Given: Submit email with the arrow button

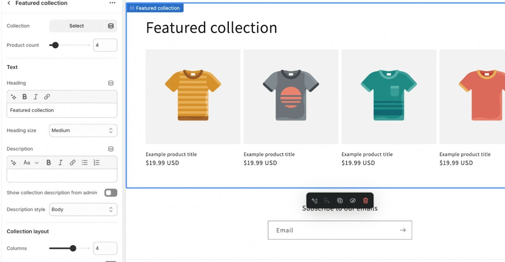Looking at the screenshot, I should point(403,230).
